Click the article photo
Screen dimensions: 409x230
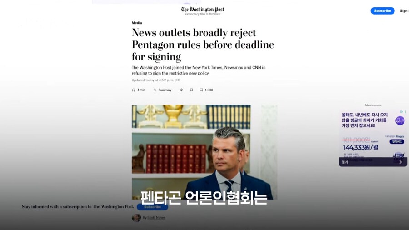(191, 152)
